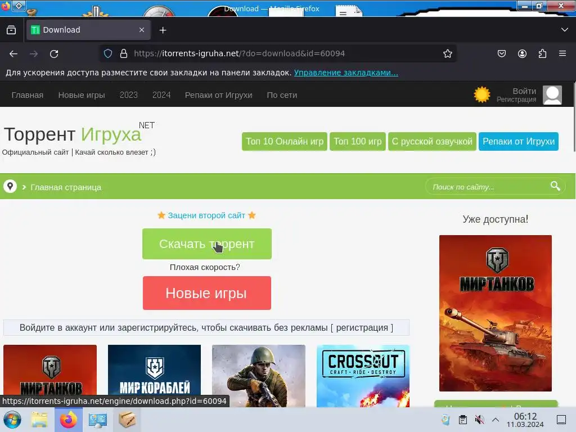Toggle the sun theme switch icon
The height and width of the screenshot is (432, 576).
click(482, 94)
